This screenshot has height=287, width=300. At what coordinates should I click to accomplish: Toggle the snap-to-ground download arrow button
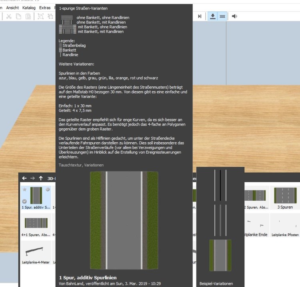(x=213, y=16)
